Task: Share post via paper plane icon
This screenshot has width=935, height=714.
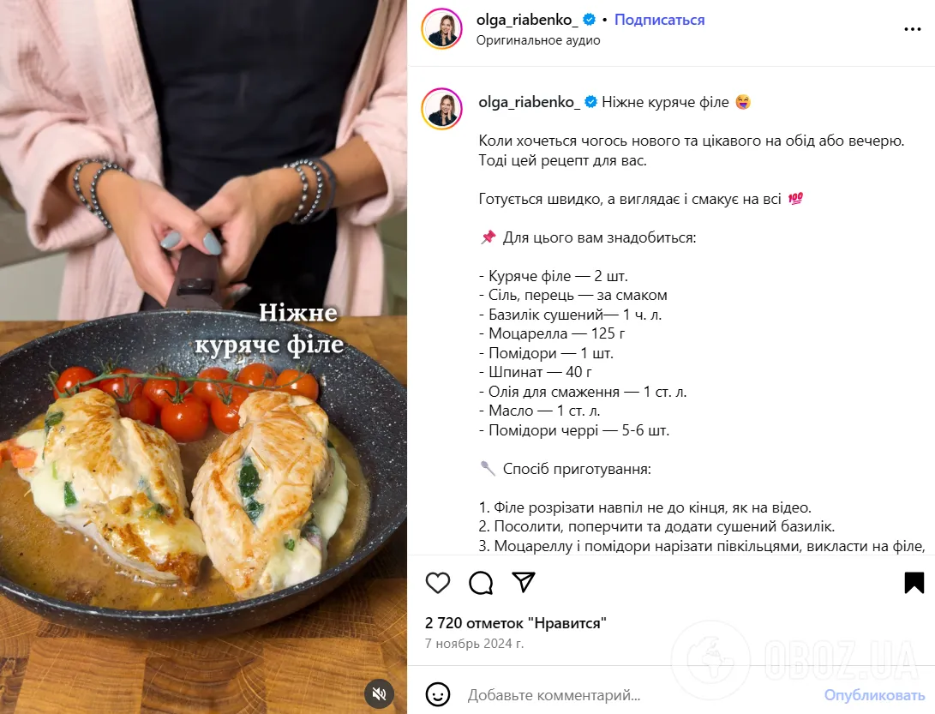Action: coord(524,582)
